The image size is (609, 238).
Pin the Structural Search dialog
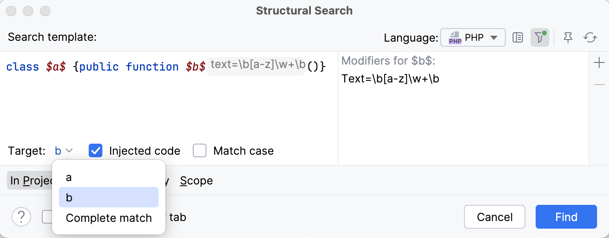click(x=568, y=38)
